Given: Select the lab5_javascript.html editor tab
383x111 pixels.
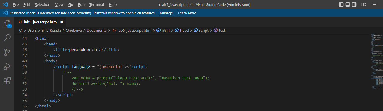Looking at the screenshot, I should click(x=40, y=22).
